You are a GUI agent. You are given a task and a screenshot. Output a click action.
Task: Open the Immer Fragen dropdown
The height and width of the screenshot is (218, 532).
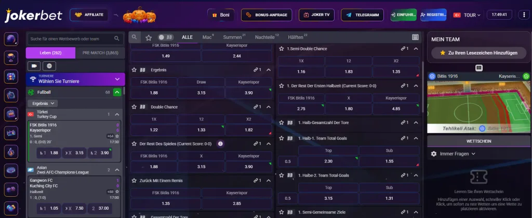point(457,154)
